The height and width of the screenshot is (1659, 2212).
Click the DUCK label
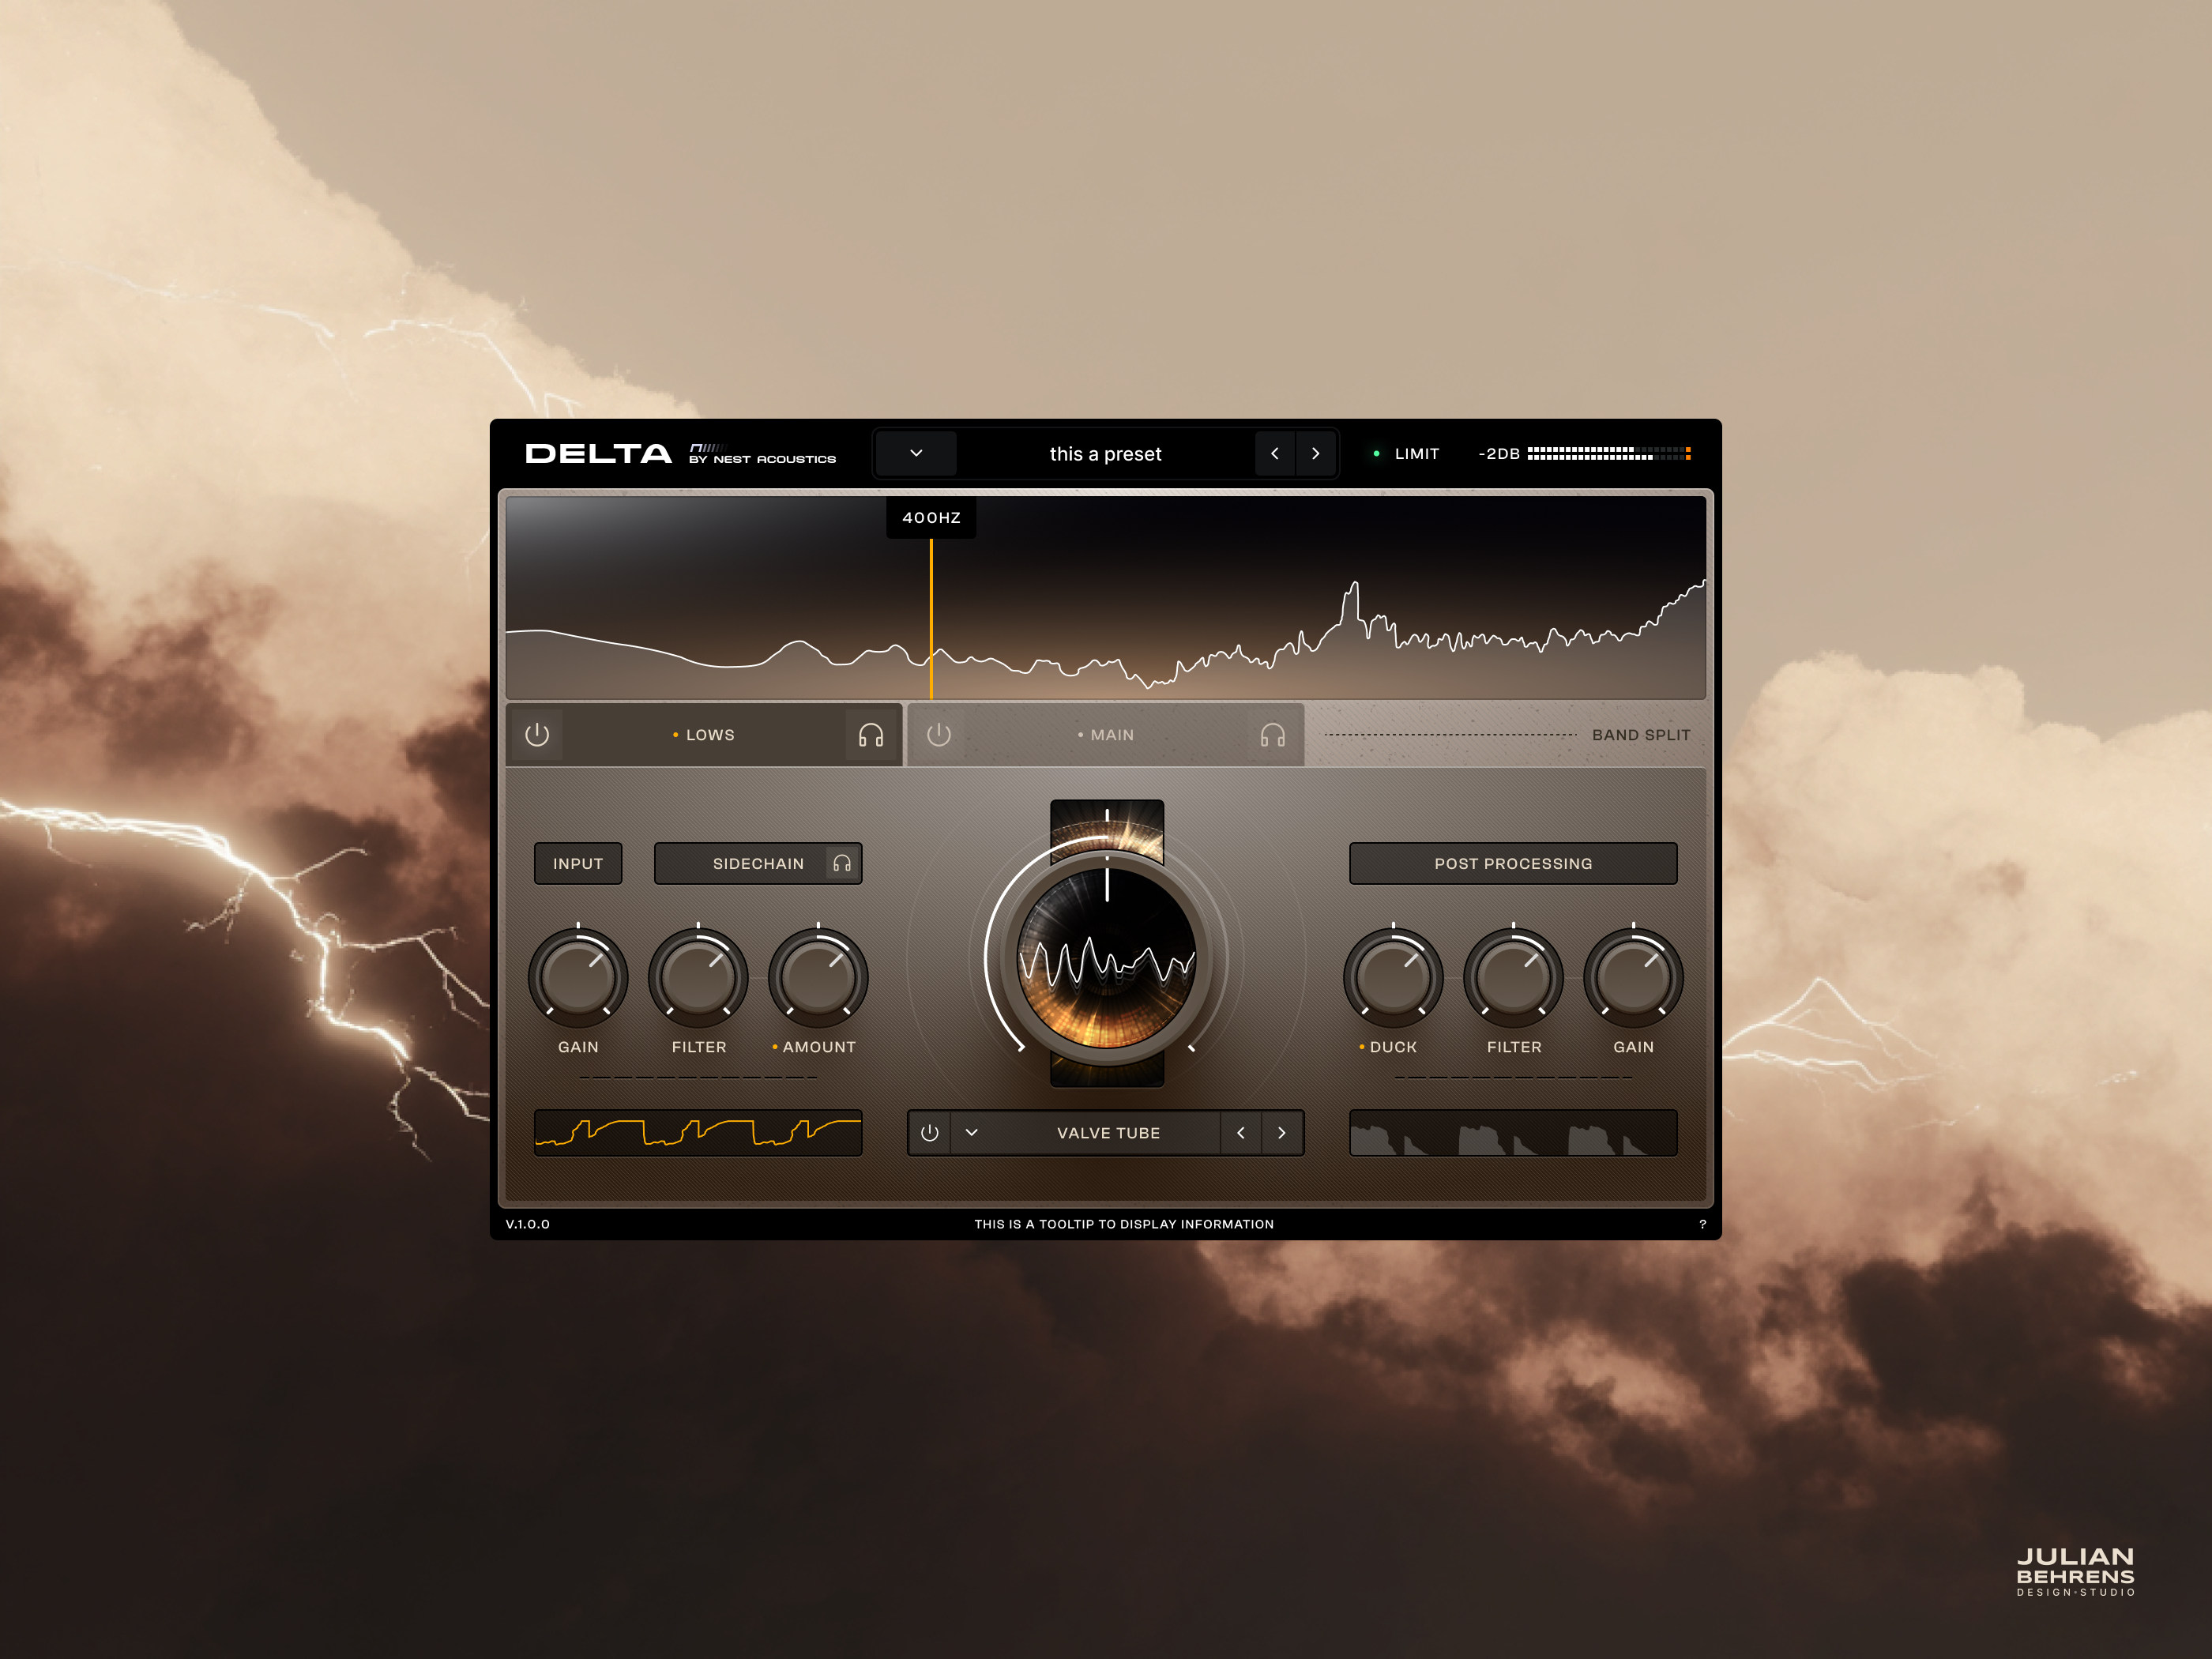click(1393, 1047)
